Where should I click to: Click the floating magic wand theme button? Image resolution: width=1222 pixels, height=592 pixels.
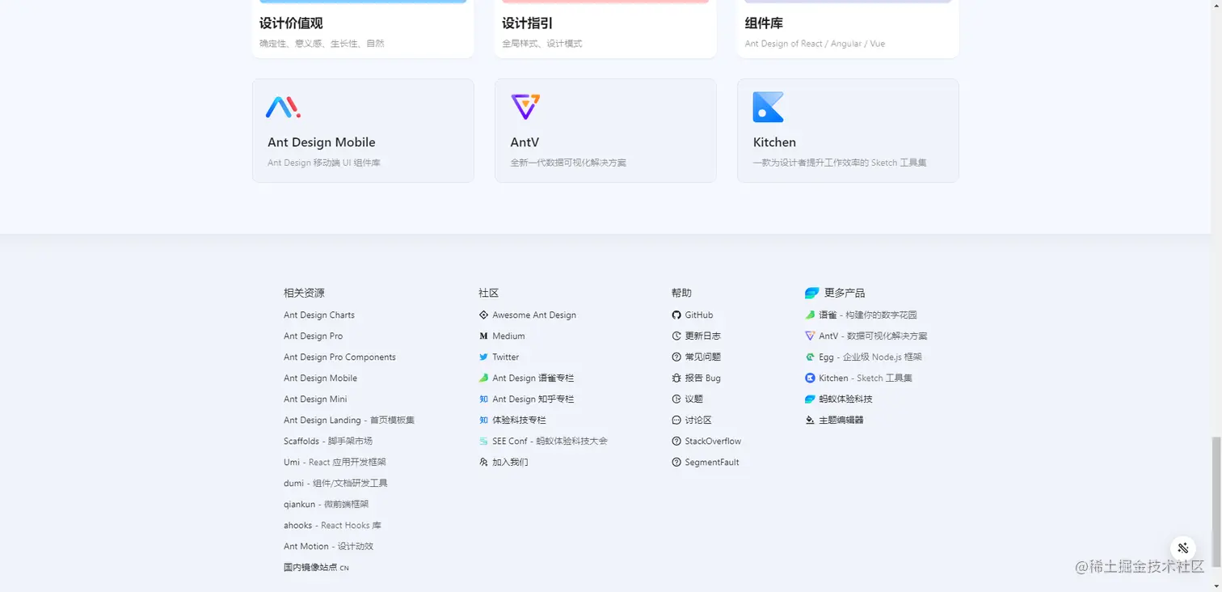[x=1183, y=548]
